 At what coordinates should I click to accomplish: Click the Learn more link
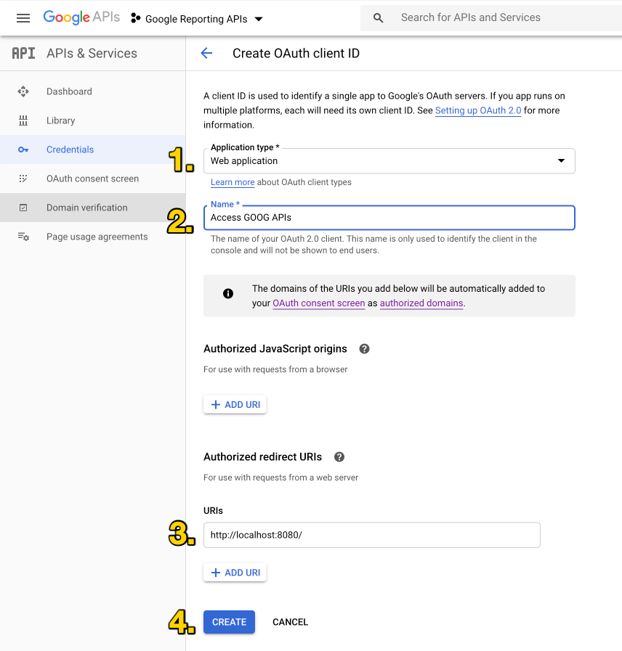tap(233, 182)
